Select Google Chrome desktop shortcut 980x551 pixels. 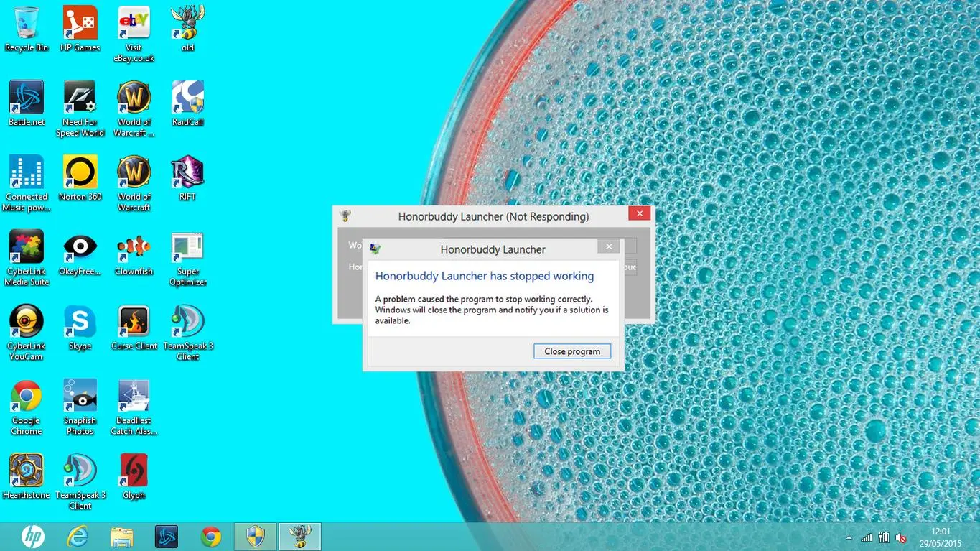click(27, 407)
